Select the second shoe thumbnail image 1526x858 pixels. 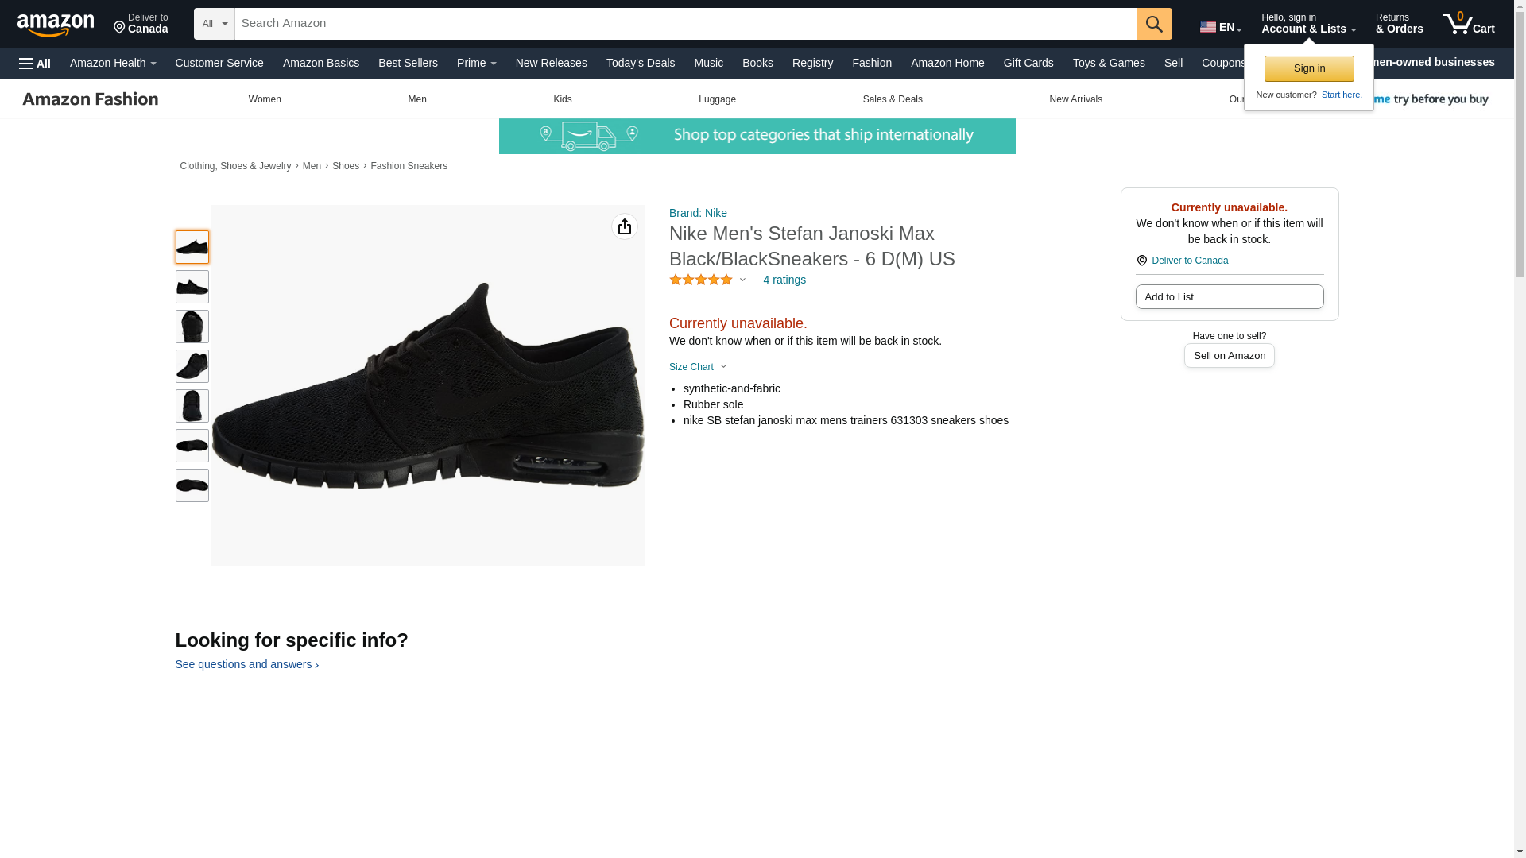[x=192, y=287]
